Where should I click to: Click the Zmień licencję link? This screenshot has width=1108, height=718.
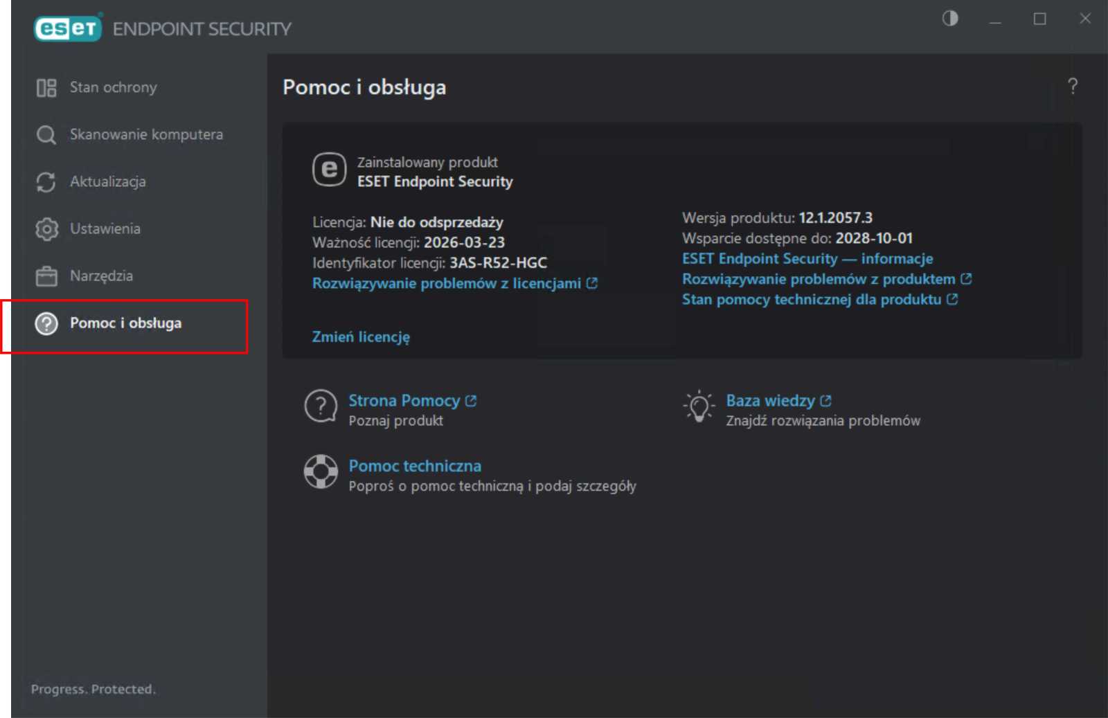pos(361,337)
